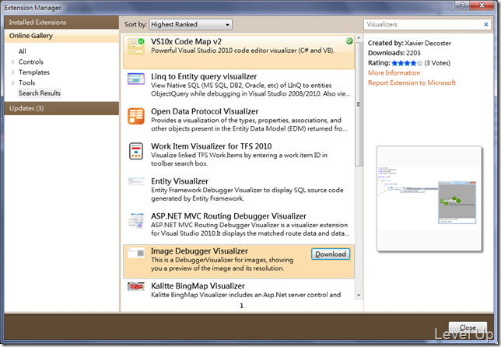Open the help question mark button
Screen dimensions: 501x347
[x=462, y=5]
